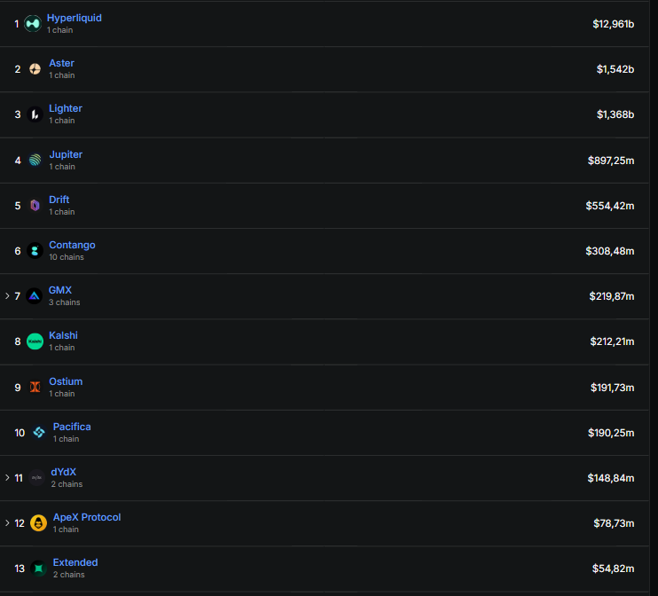This screenshot has height=596, width=658.
Task: Select the $191,73m value for Ostium
Action: point(612,388)
